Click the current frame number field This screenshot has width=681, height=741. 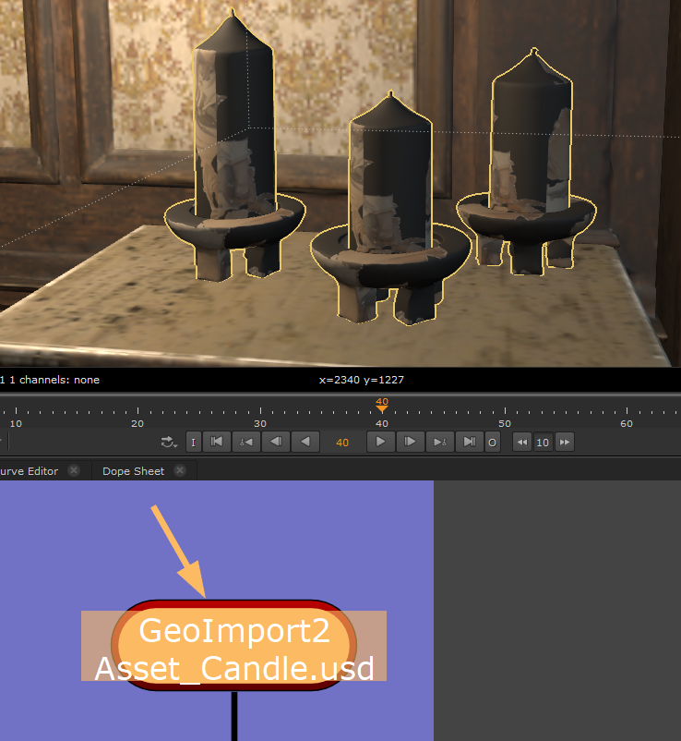(342, 443)
